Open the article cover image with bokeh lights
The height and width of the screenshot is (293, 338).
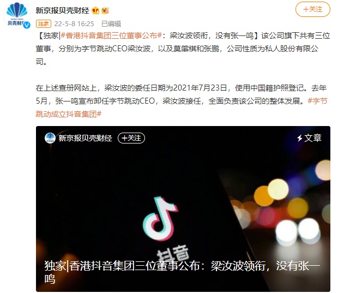(183, 209)
